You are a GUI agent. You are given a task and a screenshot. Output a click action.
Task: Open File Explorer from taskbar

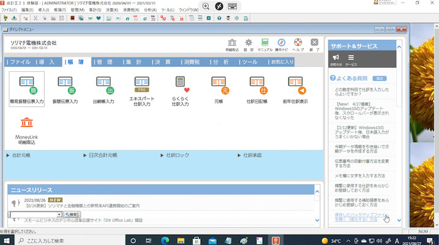181,241
